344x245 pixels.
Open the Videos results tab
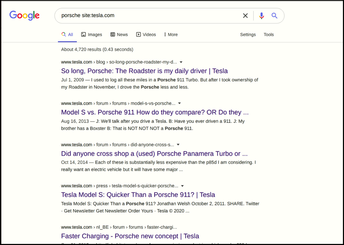[146, 35]
